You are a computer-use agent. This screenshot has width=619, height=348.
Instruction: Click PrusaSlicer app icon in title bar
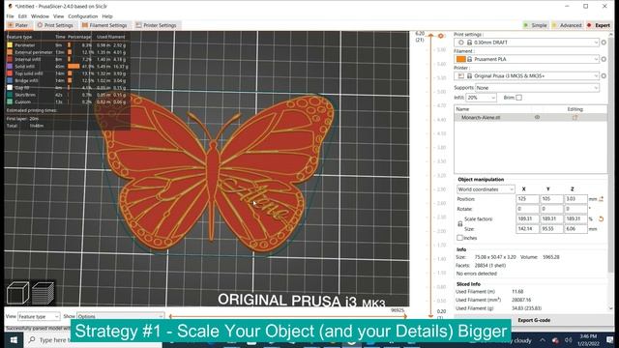[10, 7]
